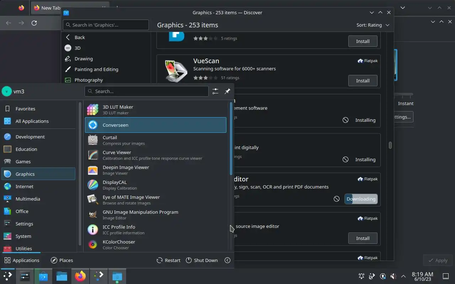The width and height of the screenshot is (455, 284).
Task: Reload page in Firefox window
Action: (34, 23)
